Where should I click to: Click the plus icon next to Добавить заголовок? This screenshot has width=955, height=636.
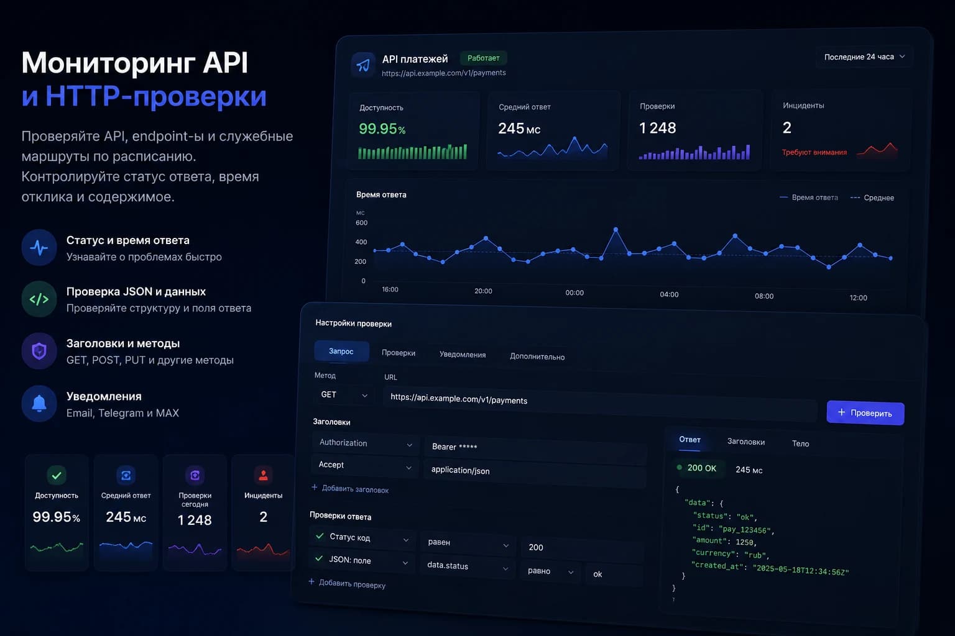click(x=315, y=488)
